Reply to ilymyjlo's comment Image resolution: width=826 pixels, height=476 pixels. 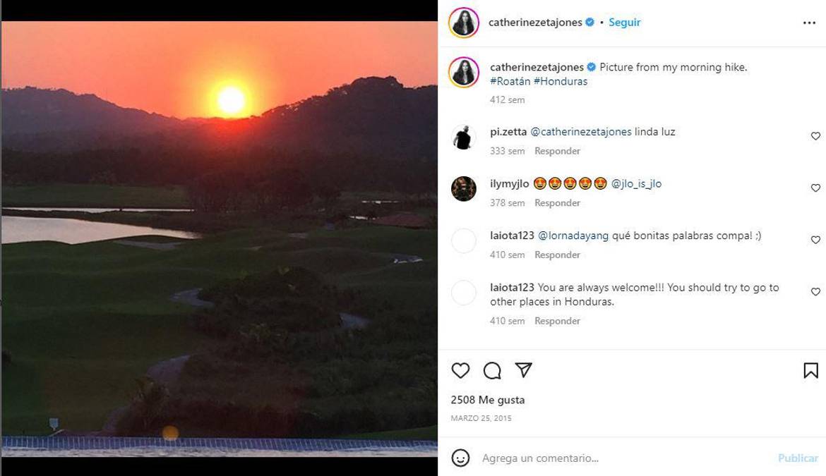557,203
